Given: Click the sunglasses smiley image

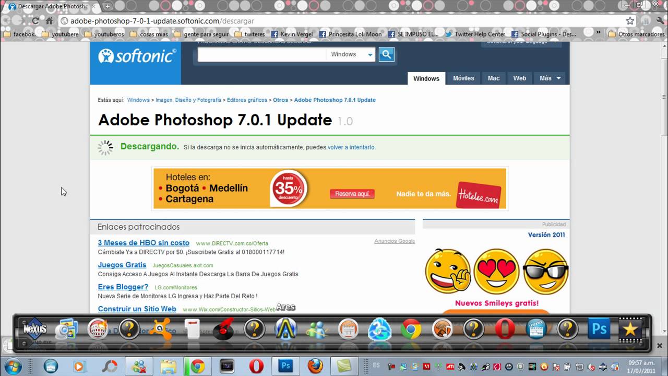Looking at the screenshot, I should point(545,271).
